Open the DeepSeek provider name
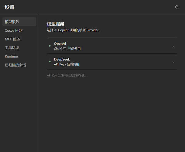The image size is (185, 152). click(x=62, y=59)
